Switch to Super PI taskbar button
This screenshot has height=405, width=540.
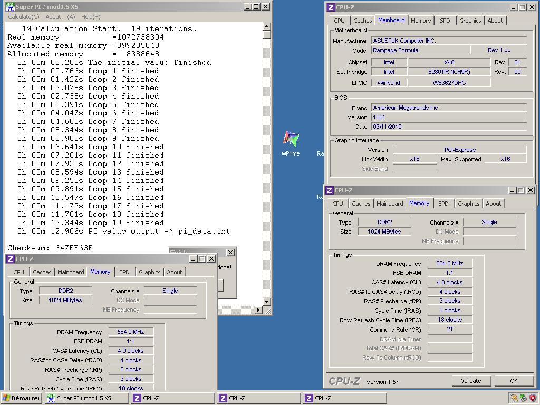pos(86,398)
